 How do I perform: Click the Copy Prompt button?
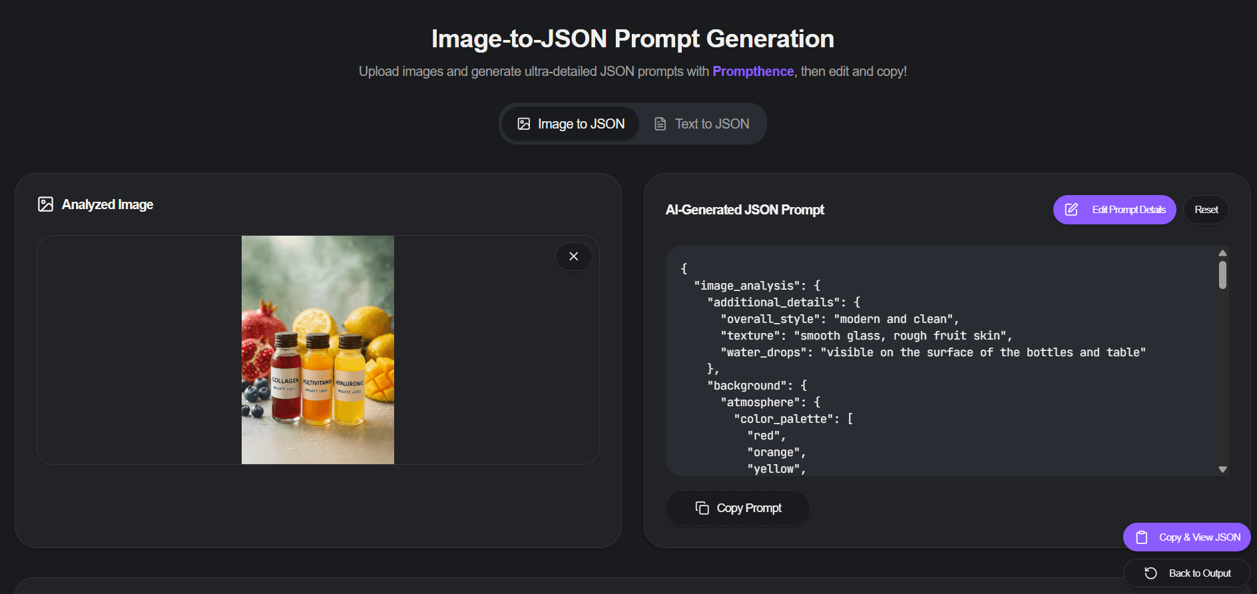click(x=738, y=508)
